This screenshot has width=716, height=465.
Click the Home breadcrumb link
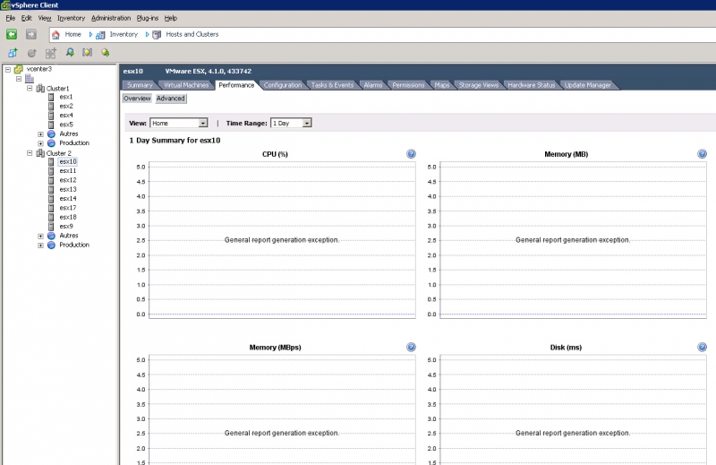click(72, 34)
